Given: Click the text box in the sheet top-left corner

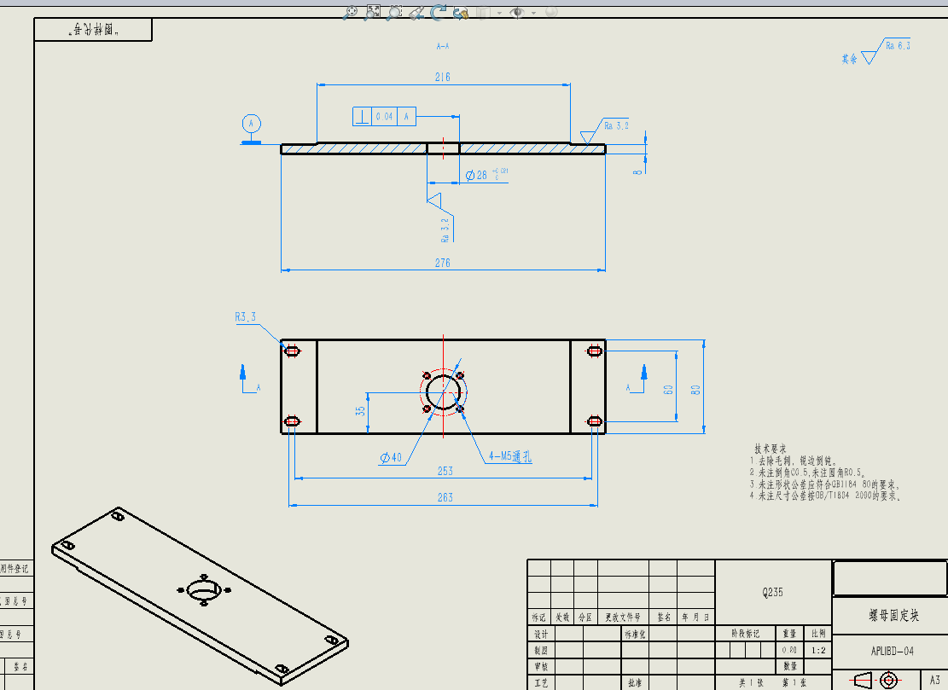Looking at the screenshot, I should 93,29.
